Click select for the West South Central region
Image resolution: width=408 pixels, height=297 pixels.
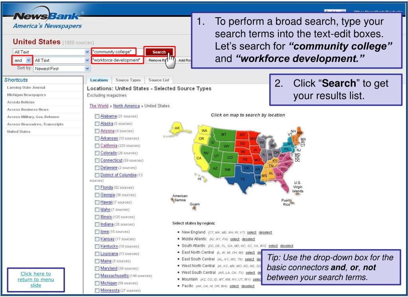(250, 273)
